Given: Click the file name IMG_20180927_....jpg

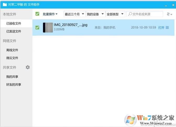Looking at the screenshot, I should click(x=70, y=25).
